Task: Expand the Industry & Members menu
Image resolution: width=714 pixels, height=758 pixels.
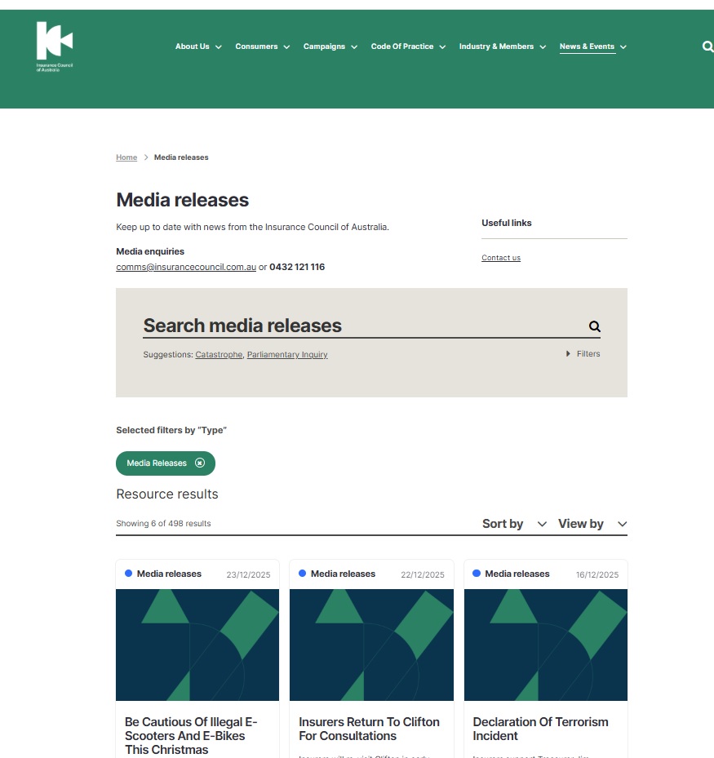Action: click(x=502, y=47)
